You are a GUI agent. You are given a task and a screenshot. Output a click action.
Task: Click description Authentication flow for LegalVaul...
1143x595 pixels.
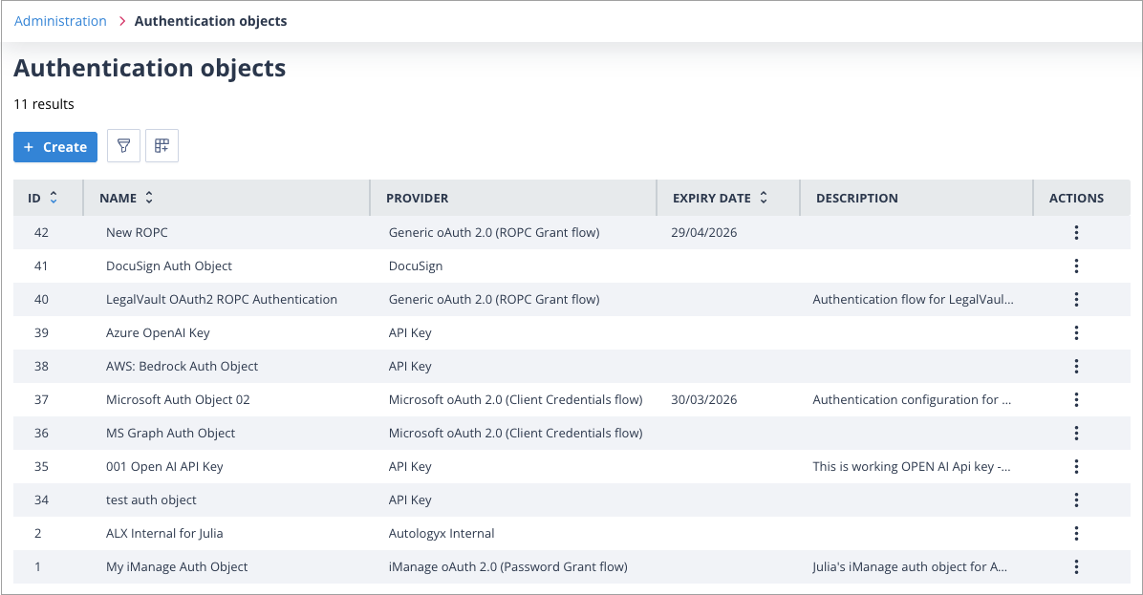click(x=913, y=299)
